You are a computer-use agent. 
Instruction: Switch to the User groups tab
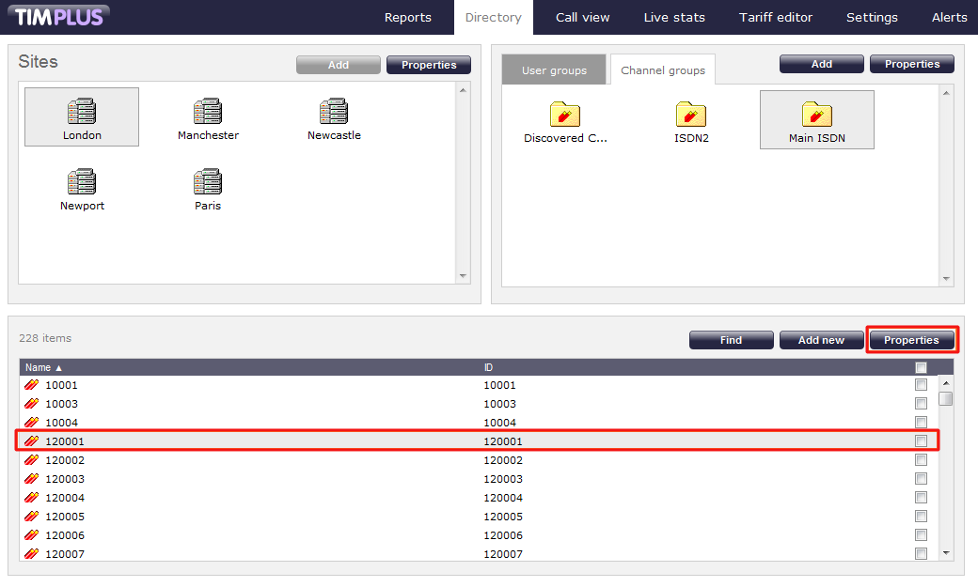pyautogui.click(x=554, y=70)
